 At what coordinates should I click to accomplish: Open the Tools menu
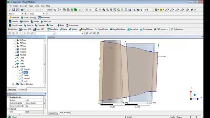(x=31, y=6)
